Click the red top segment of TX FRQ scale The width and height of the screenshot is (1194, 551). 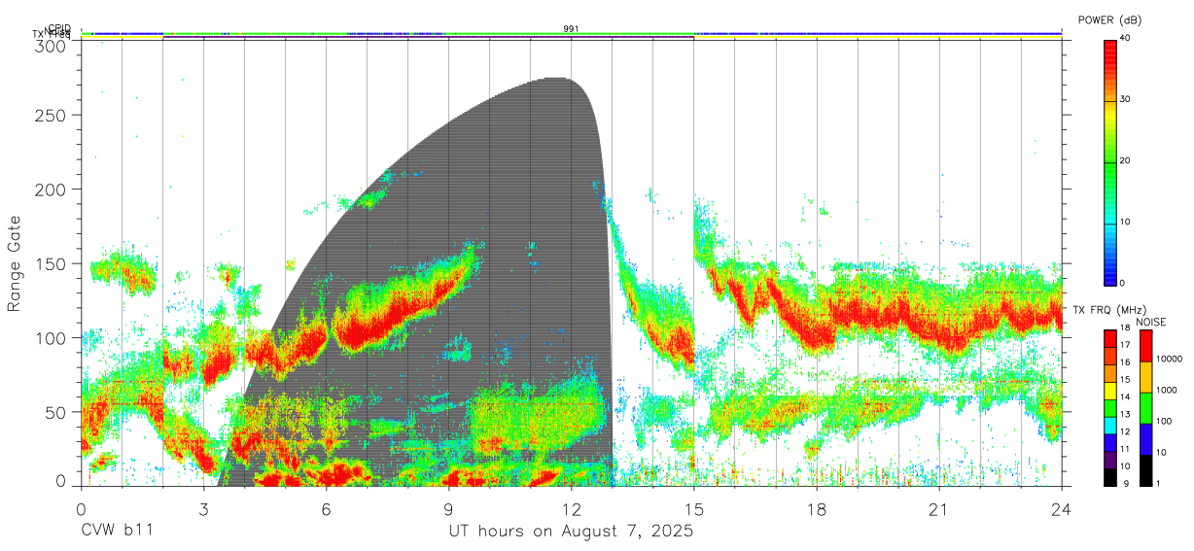click(1109, 339)
